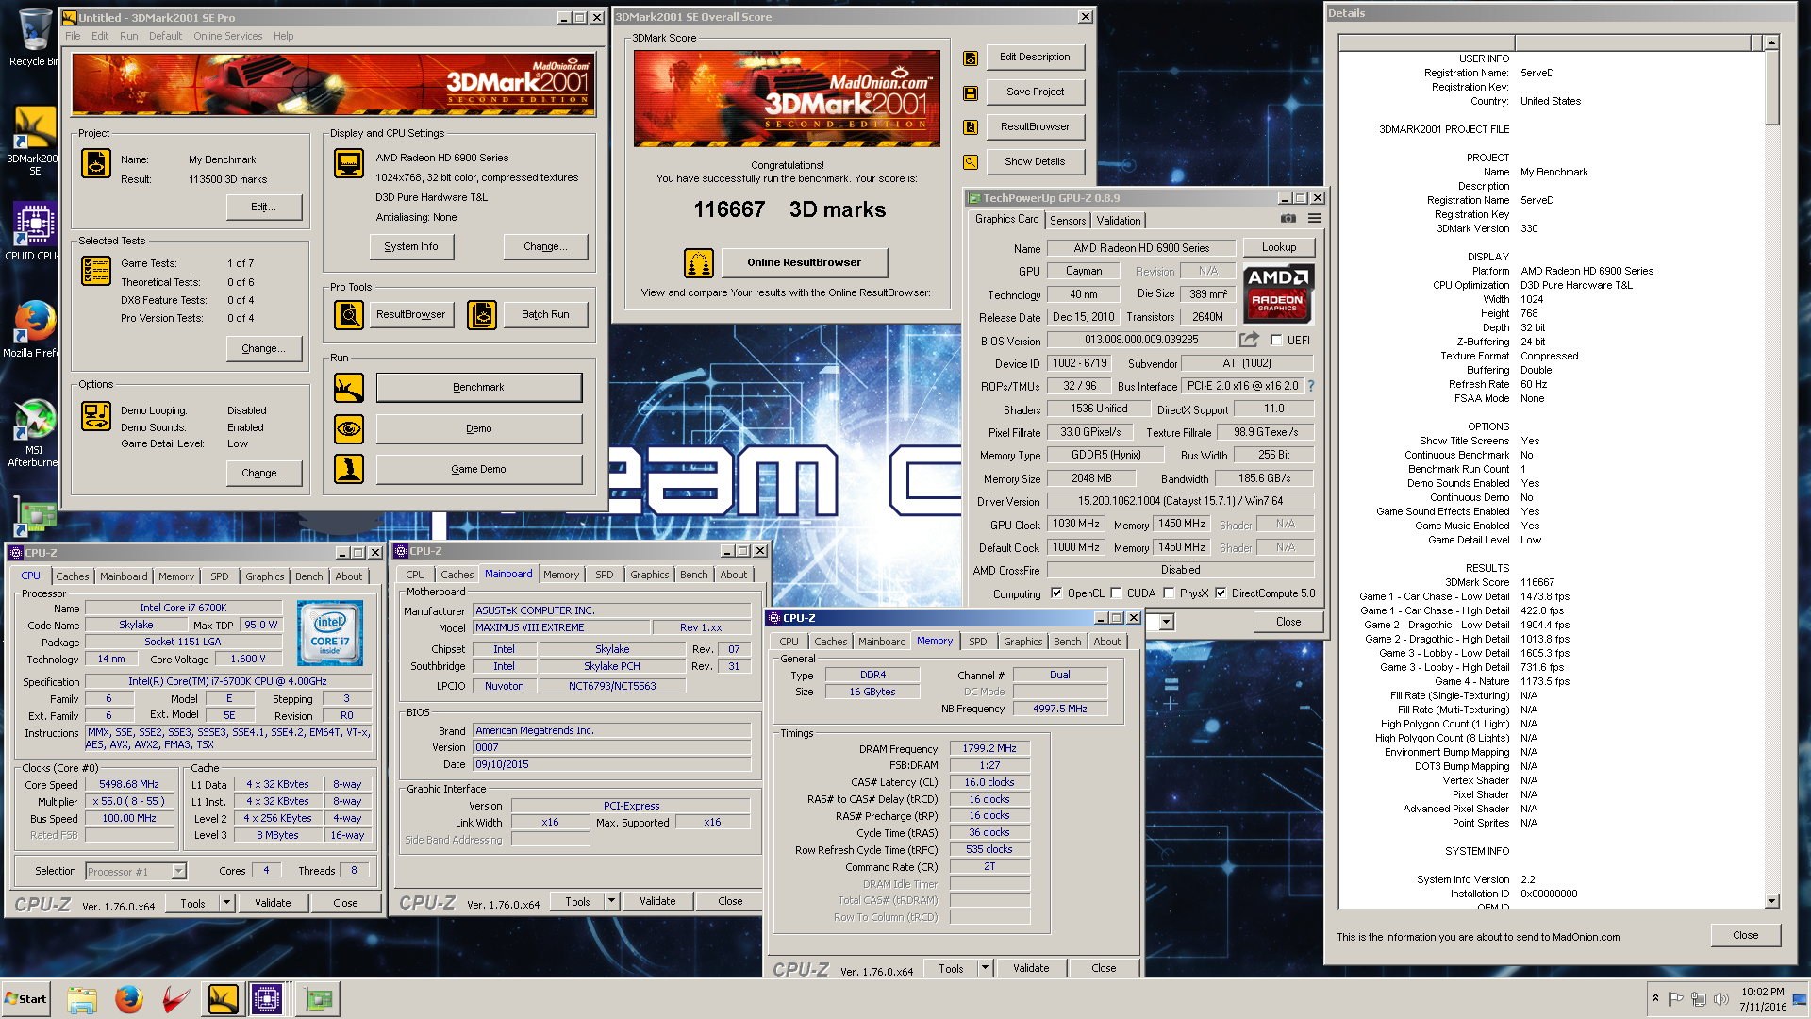
Task: Toggle the UEFI checkbox in GPU-Z
Action: [1276, 341]
